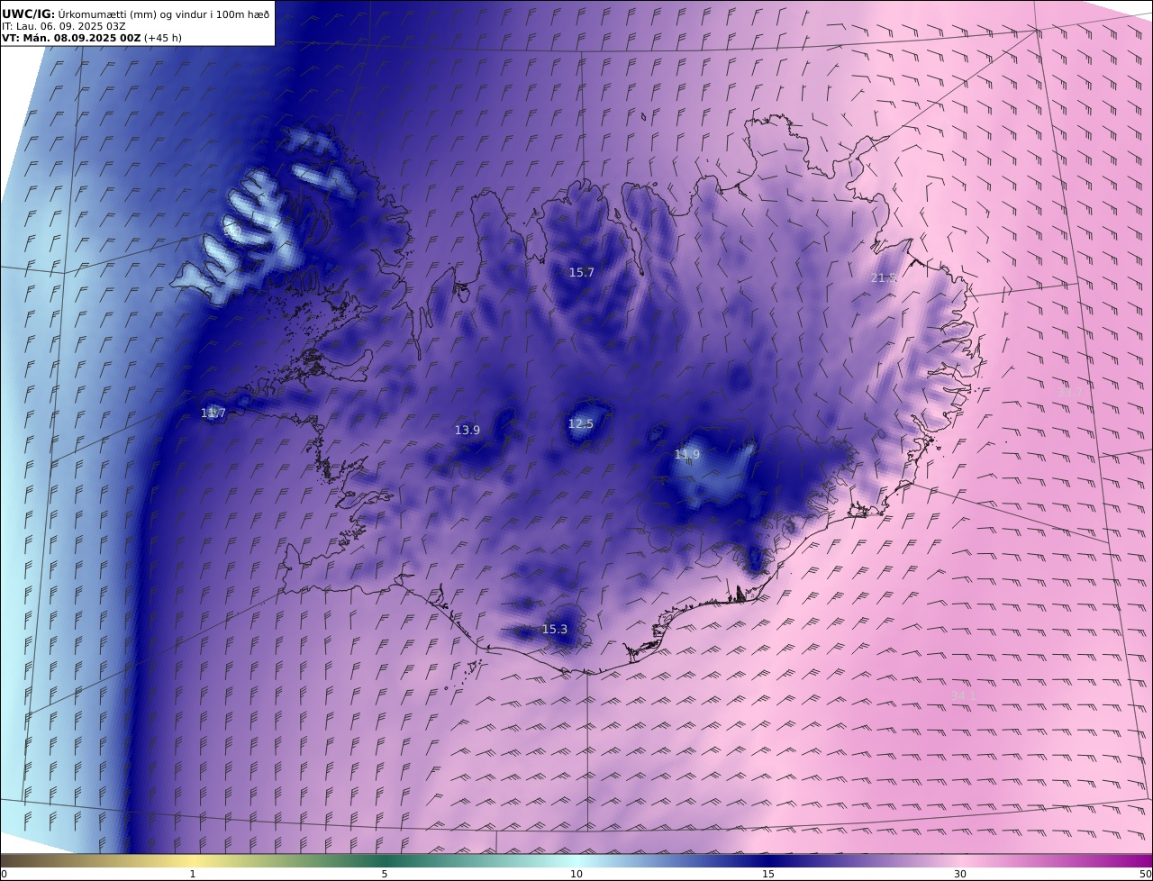Click the 13.9 value label in west Iceland
The width and height of the screenshot is (1153, 881).
click(x=468, y=431)
